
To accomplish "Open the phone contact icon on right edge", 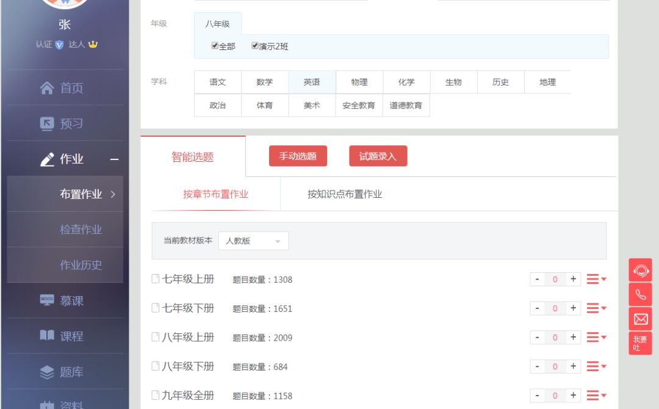I will pos(640,294).
